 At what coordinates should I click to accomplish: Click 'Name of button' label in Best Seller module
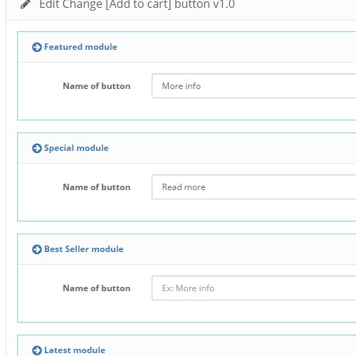tap(97, 288)
